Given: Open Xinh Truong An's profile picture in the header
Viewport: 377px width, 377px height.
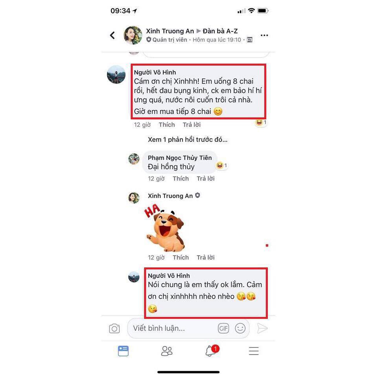Looking at the screenshot, I should (x=133, y=35).
